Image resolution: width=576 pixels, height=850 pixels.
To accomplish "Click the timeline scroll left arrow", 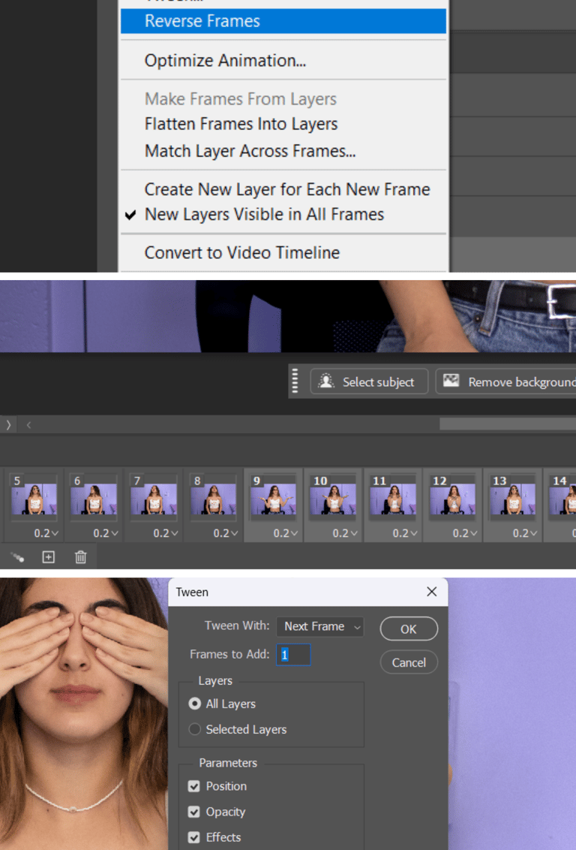I will 28,425.
